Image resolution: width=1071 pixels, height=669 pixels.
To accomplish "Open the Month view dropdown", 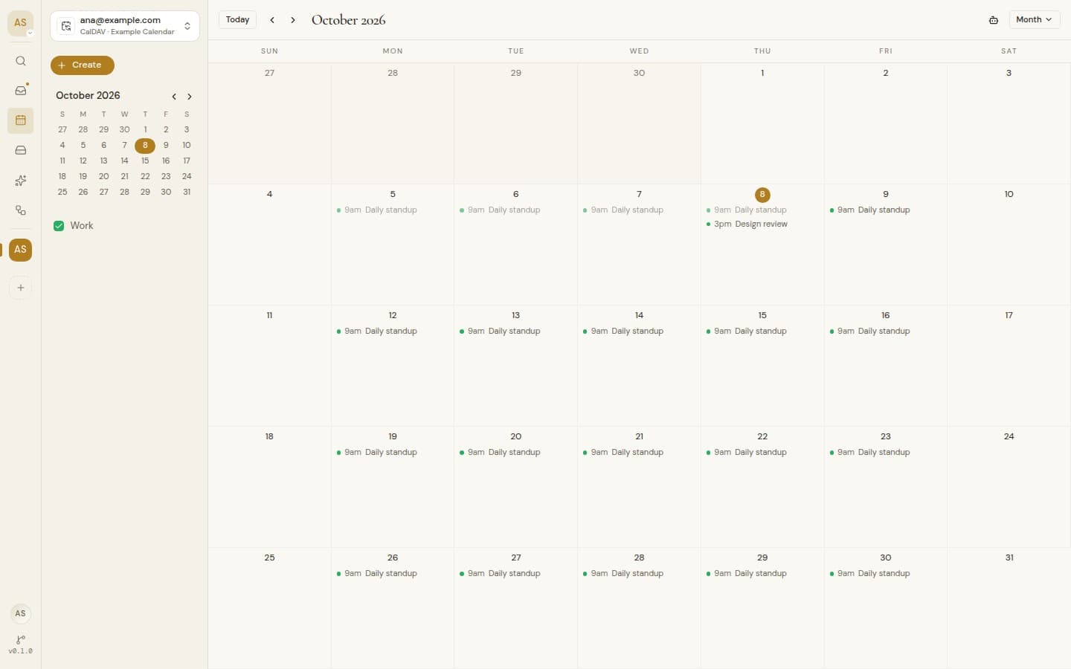I will tap(1034, 20).
